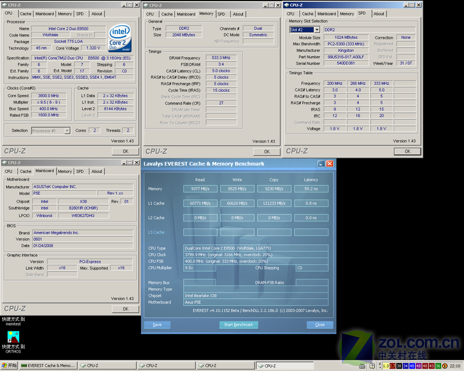Click the red 2.7 tray sensor icon

pos(392,366)
